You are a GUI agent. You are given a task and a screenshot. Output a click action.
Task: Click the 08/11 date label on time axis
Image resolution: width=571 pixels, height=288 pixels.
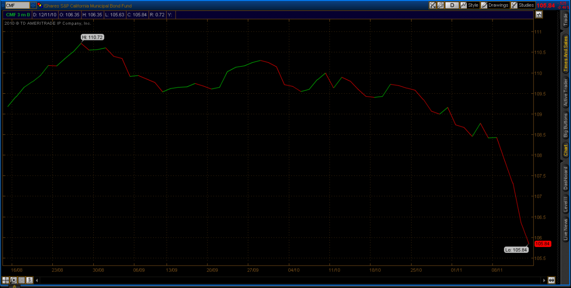497,269
